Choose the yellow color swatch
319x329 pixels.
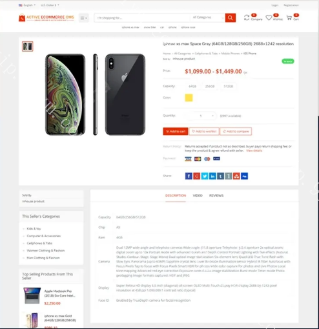[x=189, y=98]
